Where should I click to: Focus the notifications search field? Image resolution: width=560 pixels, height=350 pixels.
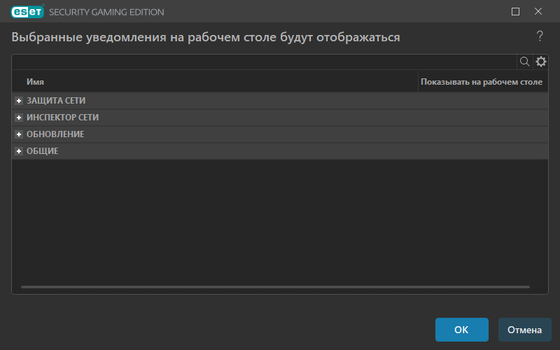265,62
